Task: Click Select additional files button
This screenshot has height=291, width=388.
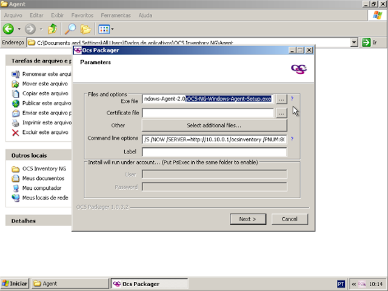Action: pyautogui.click(x=214, y=125)
